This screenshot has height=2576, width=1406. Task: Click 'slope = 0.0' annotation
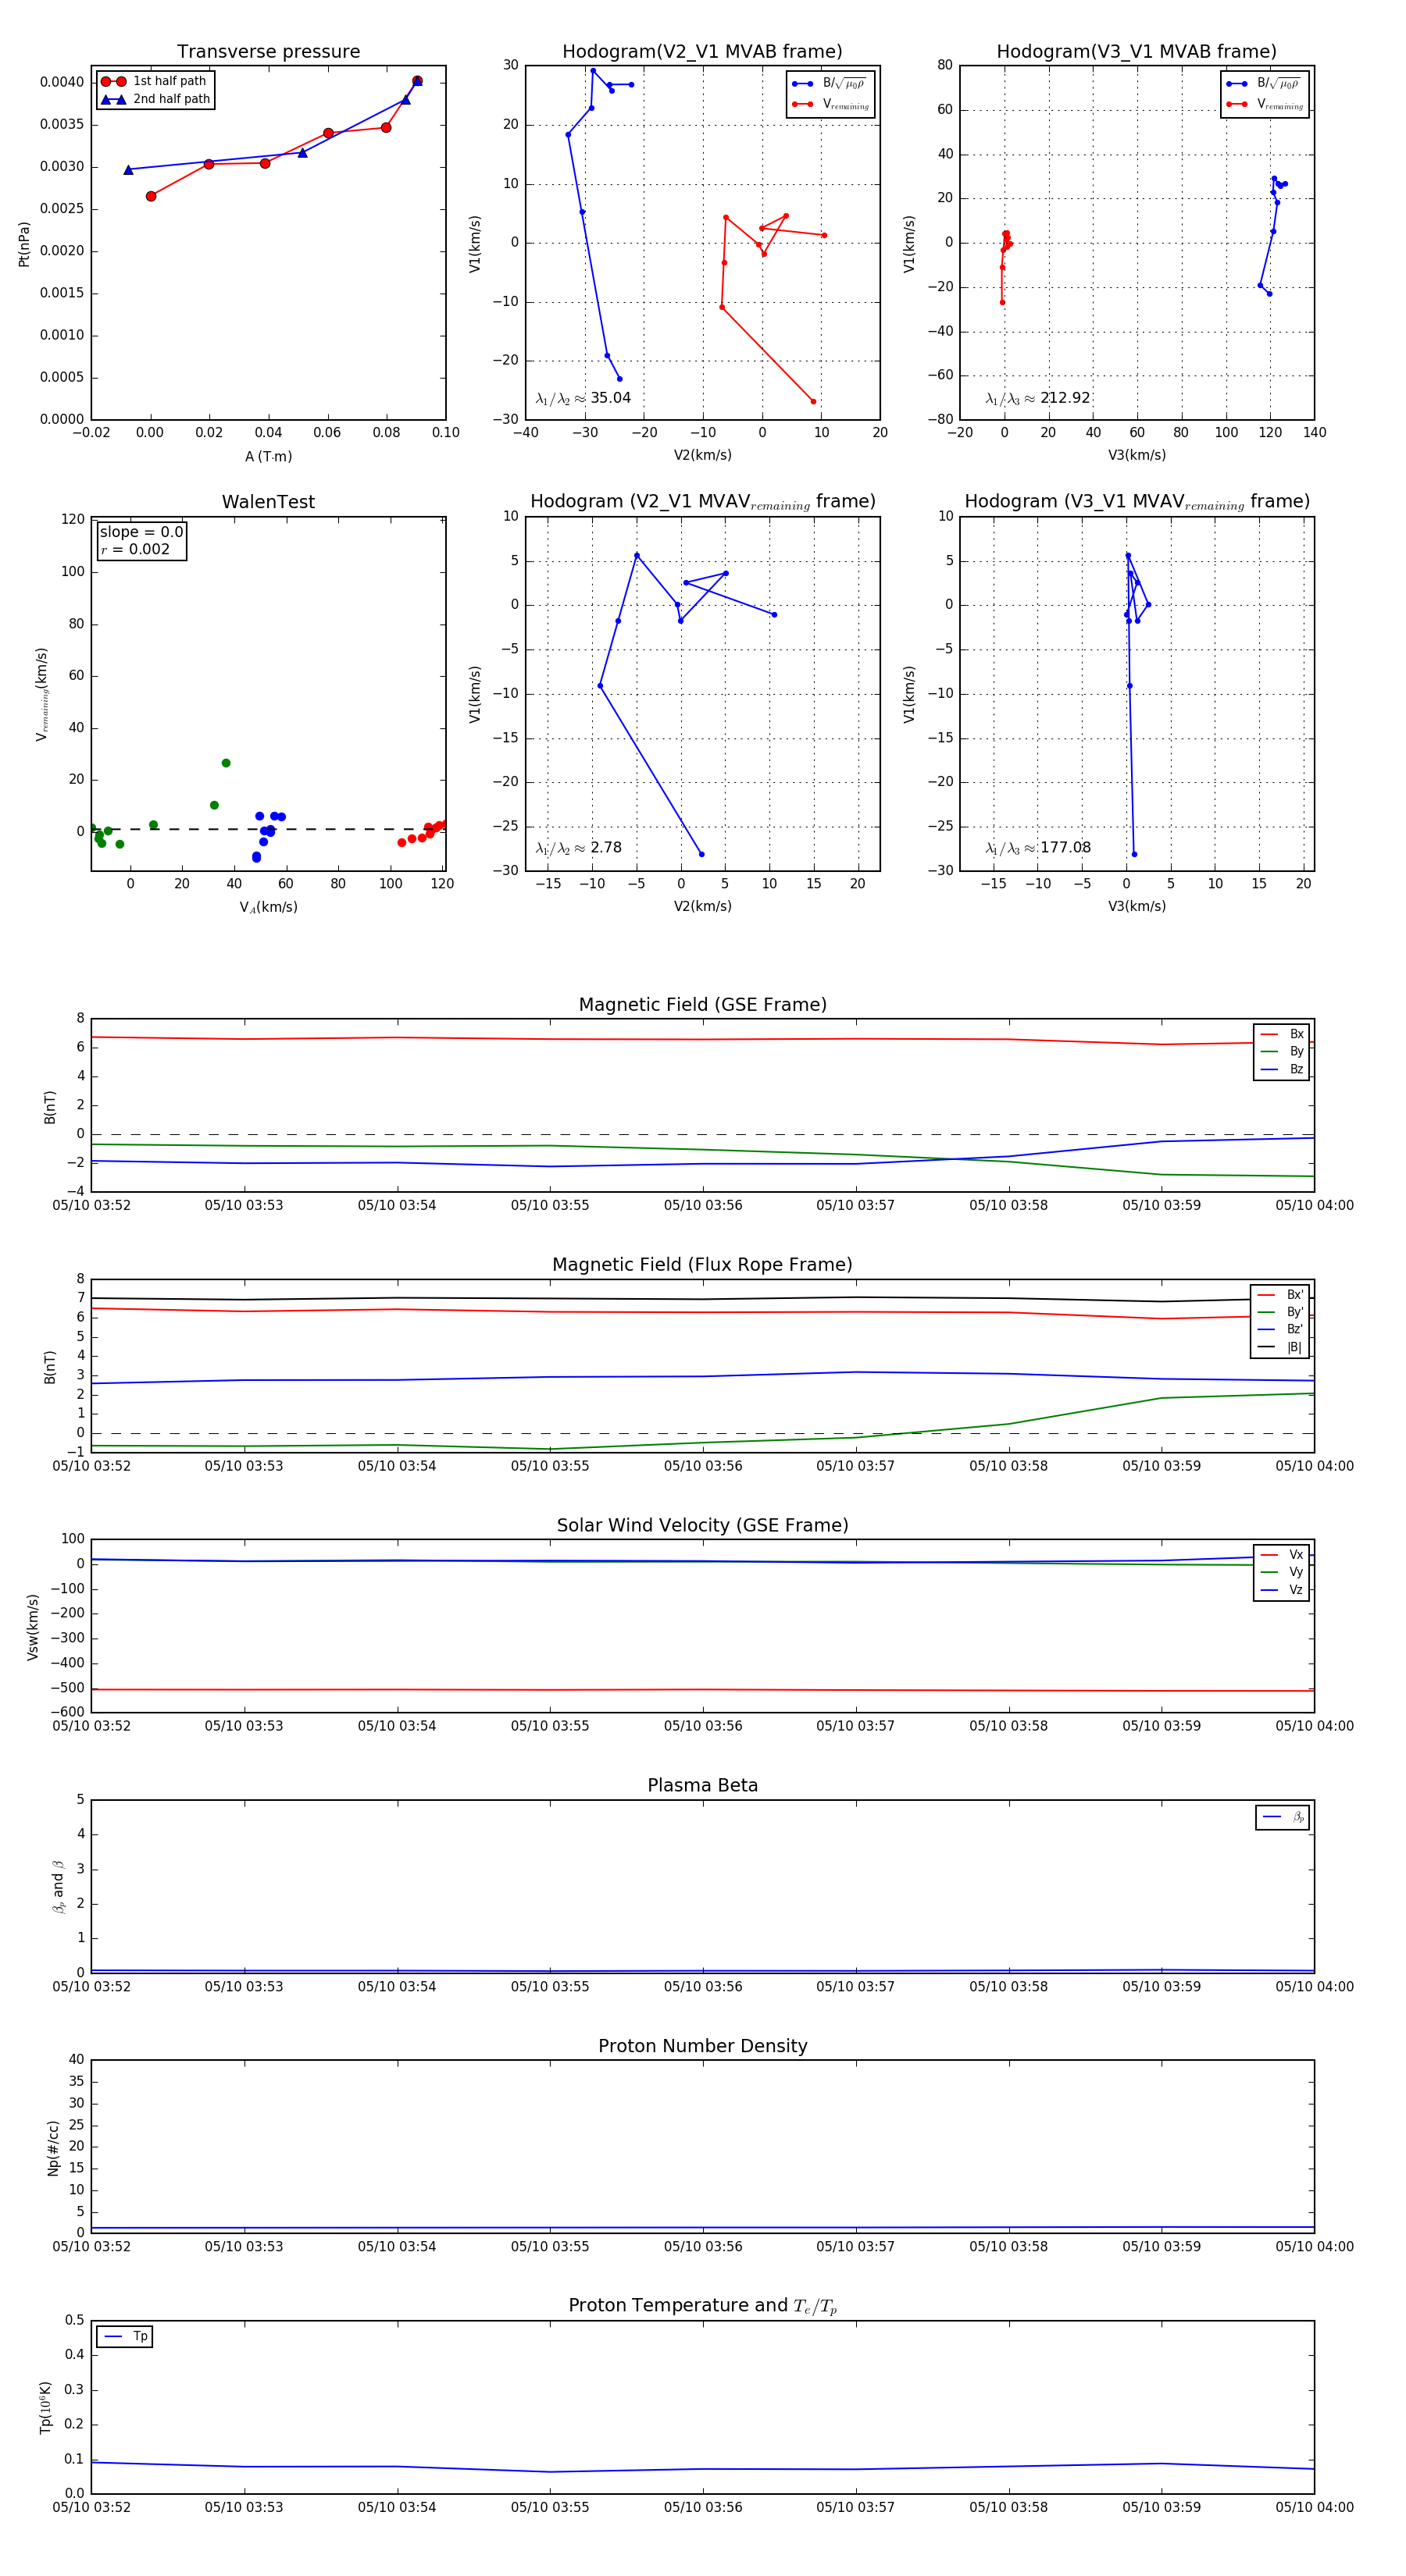tap(141, 532)
